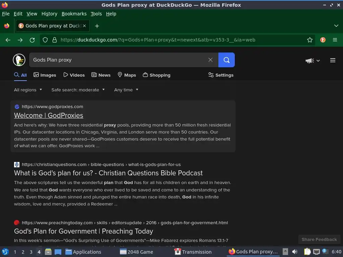Switch to workspace 1
This screenshot has width=343, height=257.
tap(15, 252)
